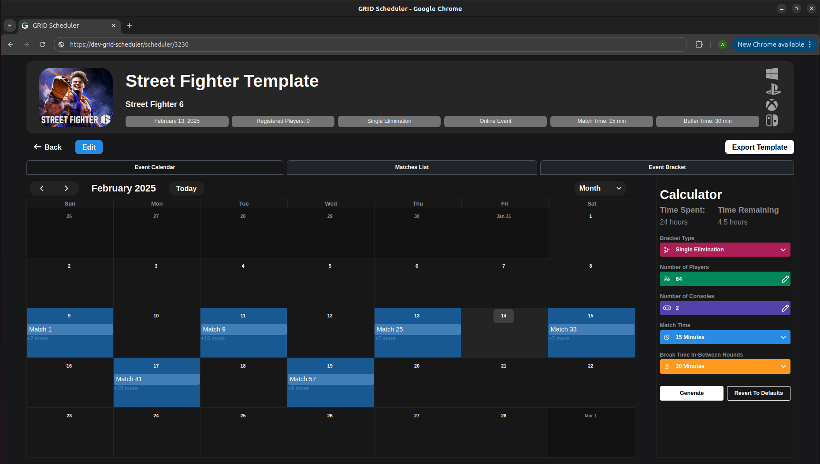Switch to the Event Bracket tab
This screenshot has height=464, width=820.
click(x=667, y=167)
